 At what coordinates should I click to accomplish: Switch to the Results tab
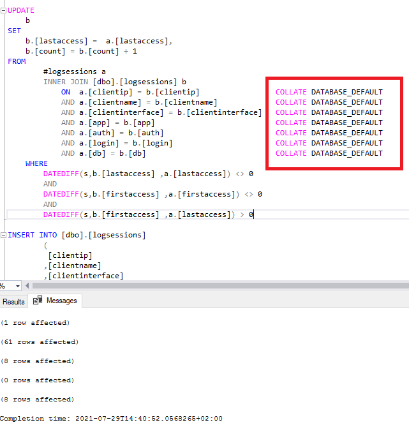[13, 302]
